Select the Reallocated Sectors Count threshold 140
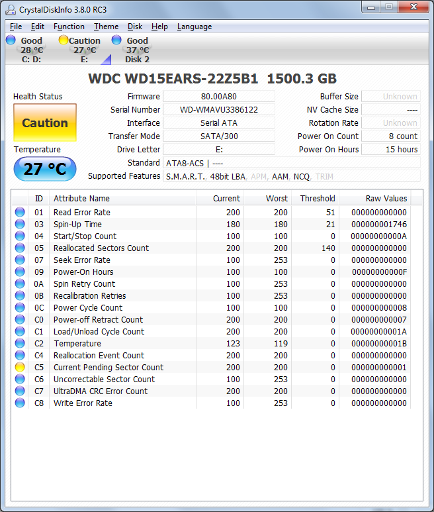Image resolution: width=434 pixels, height=512 pixels. pos(328,248)
